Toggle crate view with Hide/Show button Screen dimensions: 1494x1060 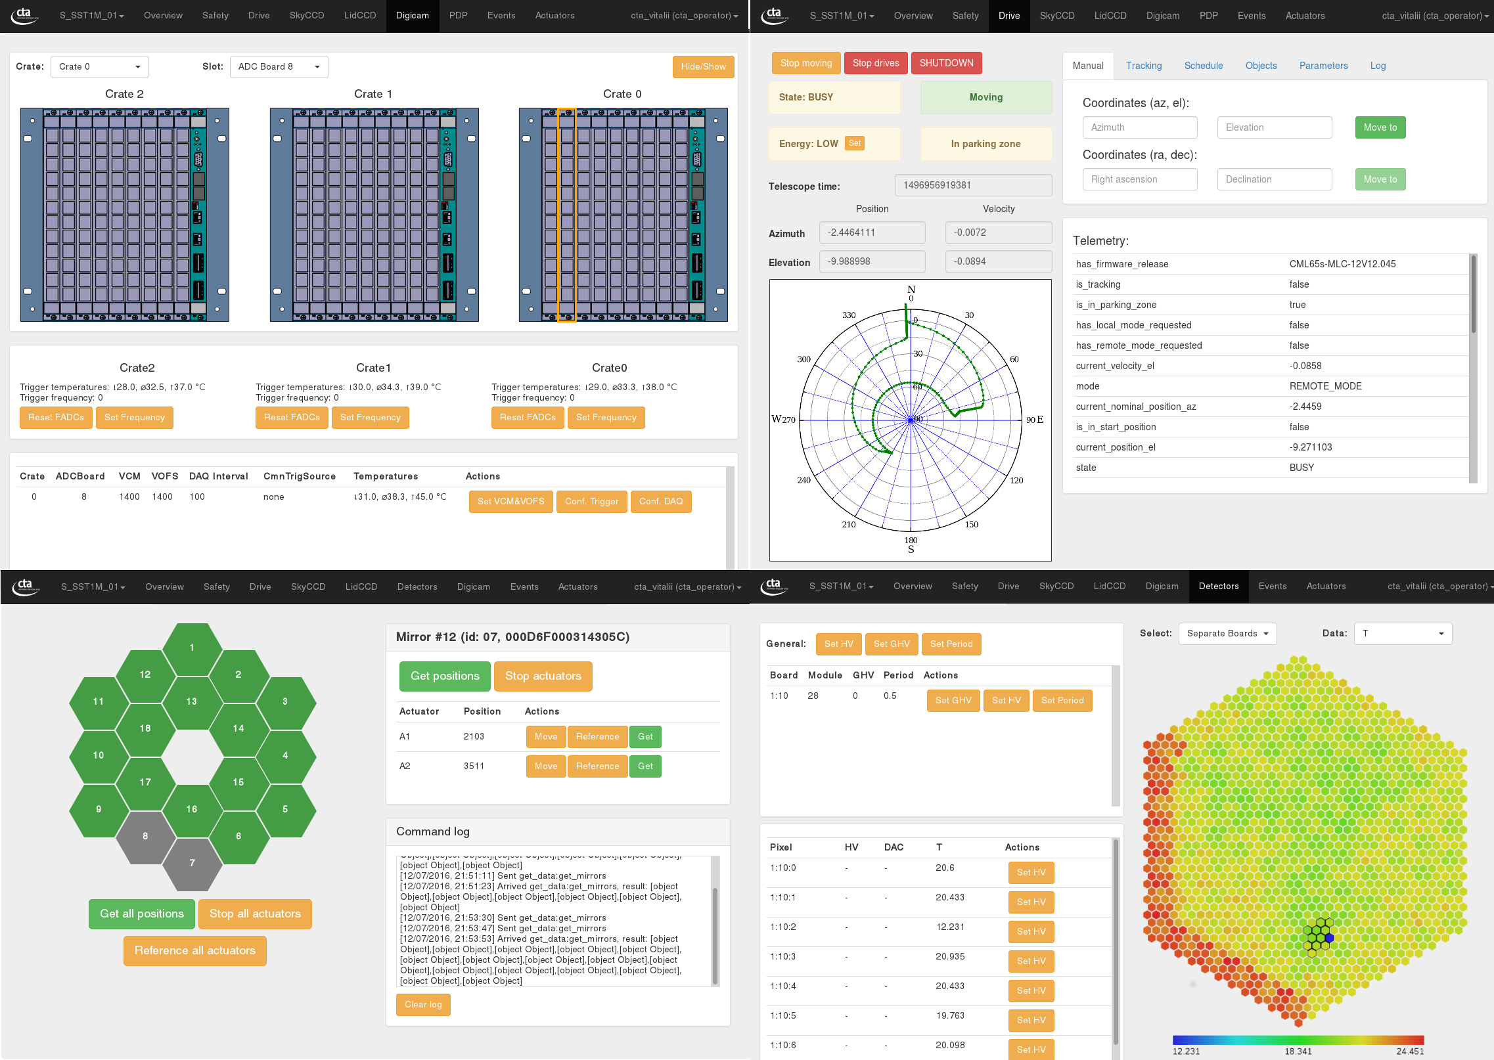[x=702, y=66]
